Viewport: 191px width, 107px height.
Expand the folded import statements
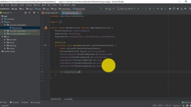(60, 22)
